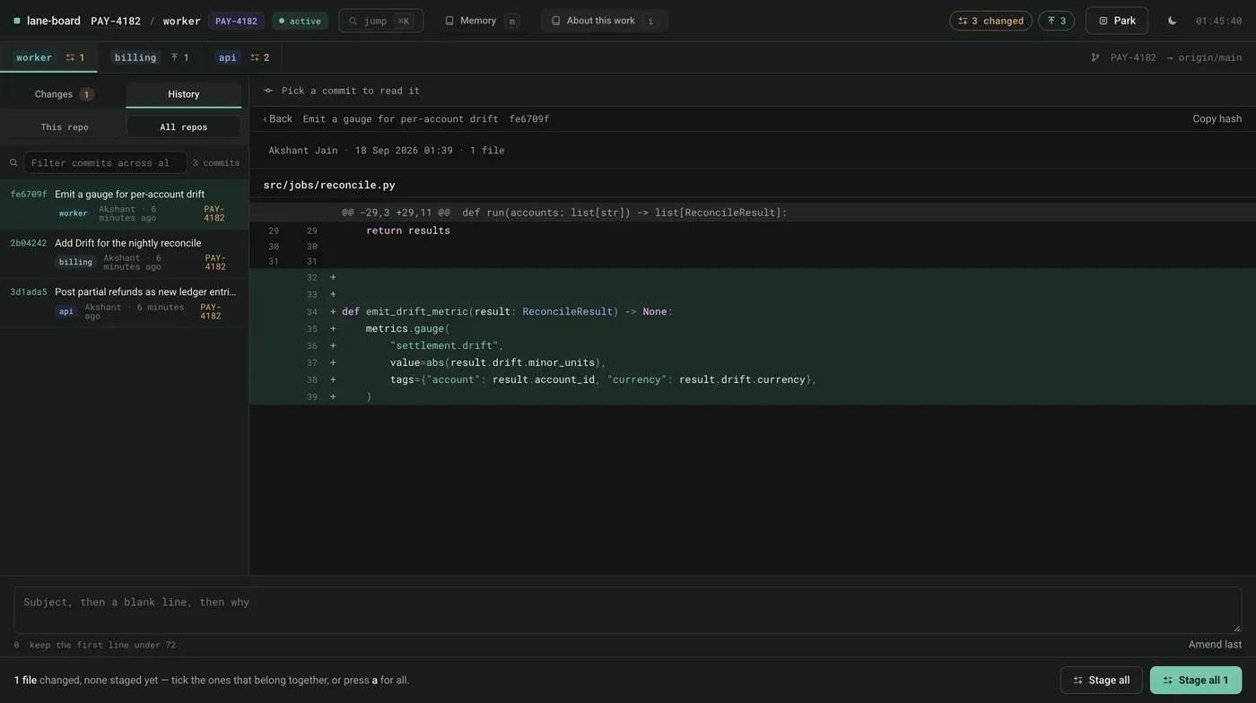Viewport: 1256px width, 703px height.
Task: Click the Park button icon
Action: point(1103,21)
